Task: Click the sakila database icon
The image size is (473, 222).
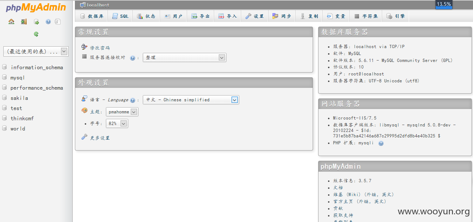Action: pos(4,98)
